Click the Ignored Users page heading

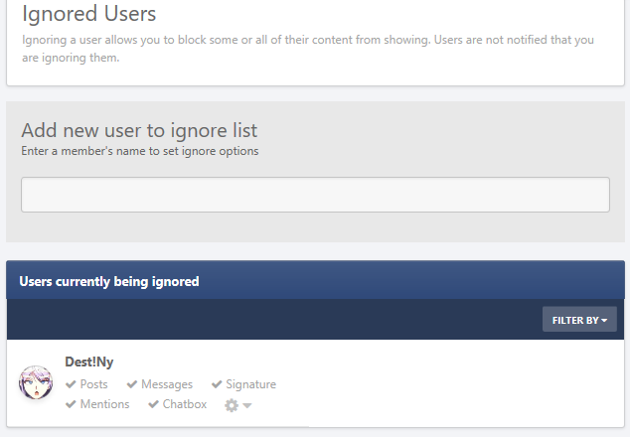click(x=88, y=13)
